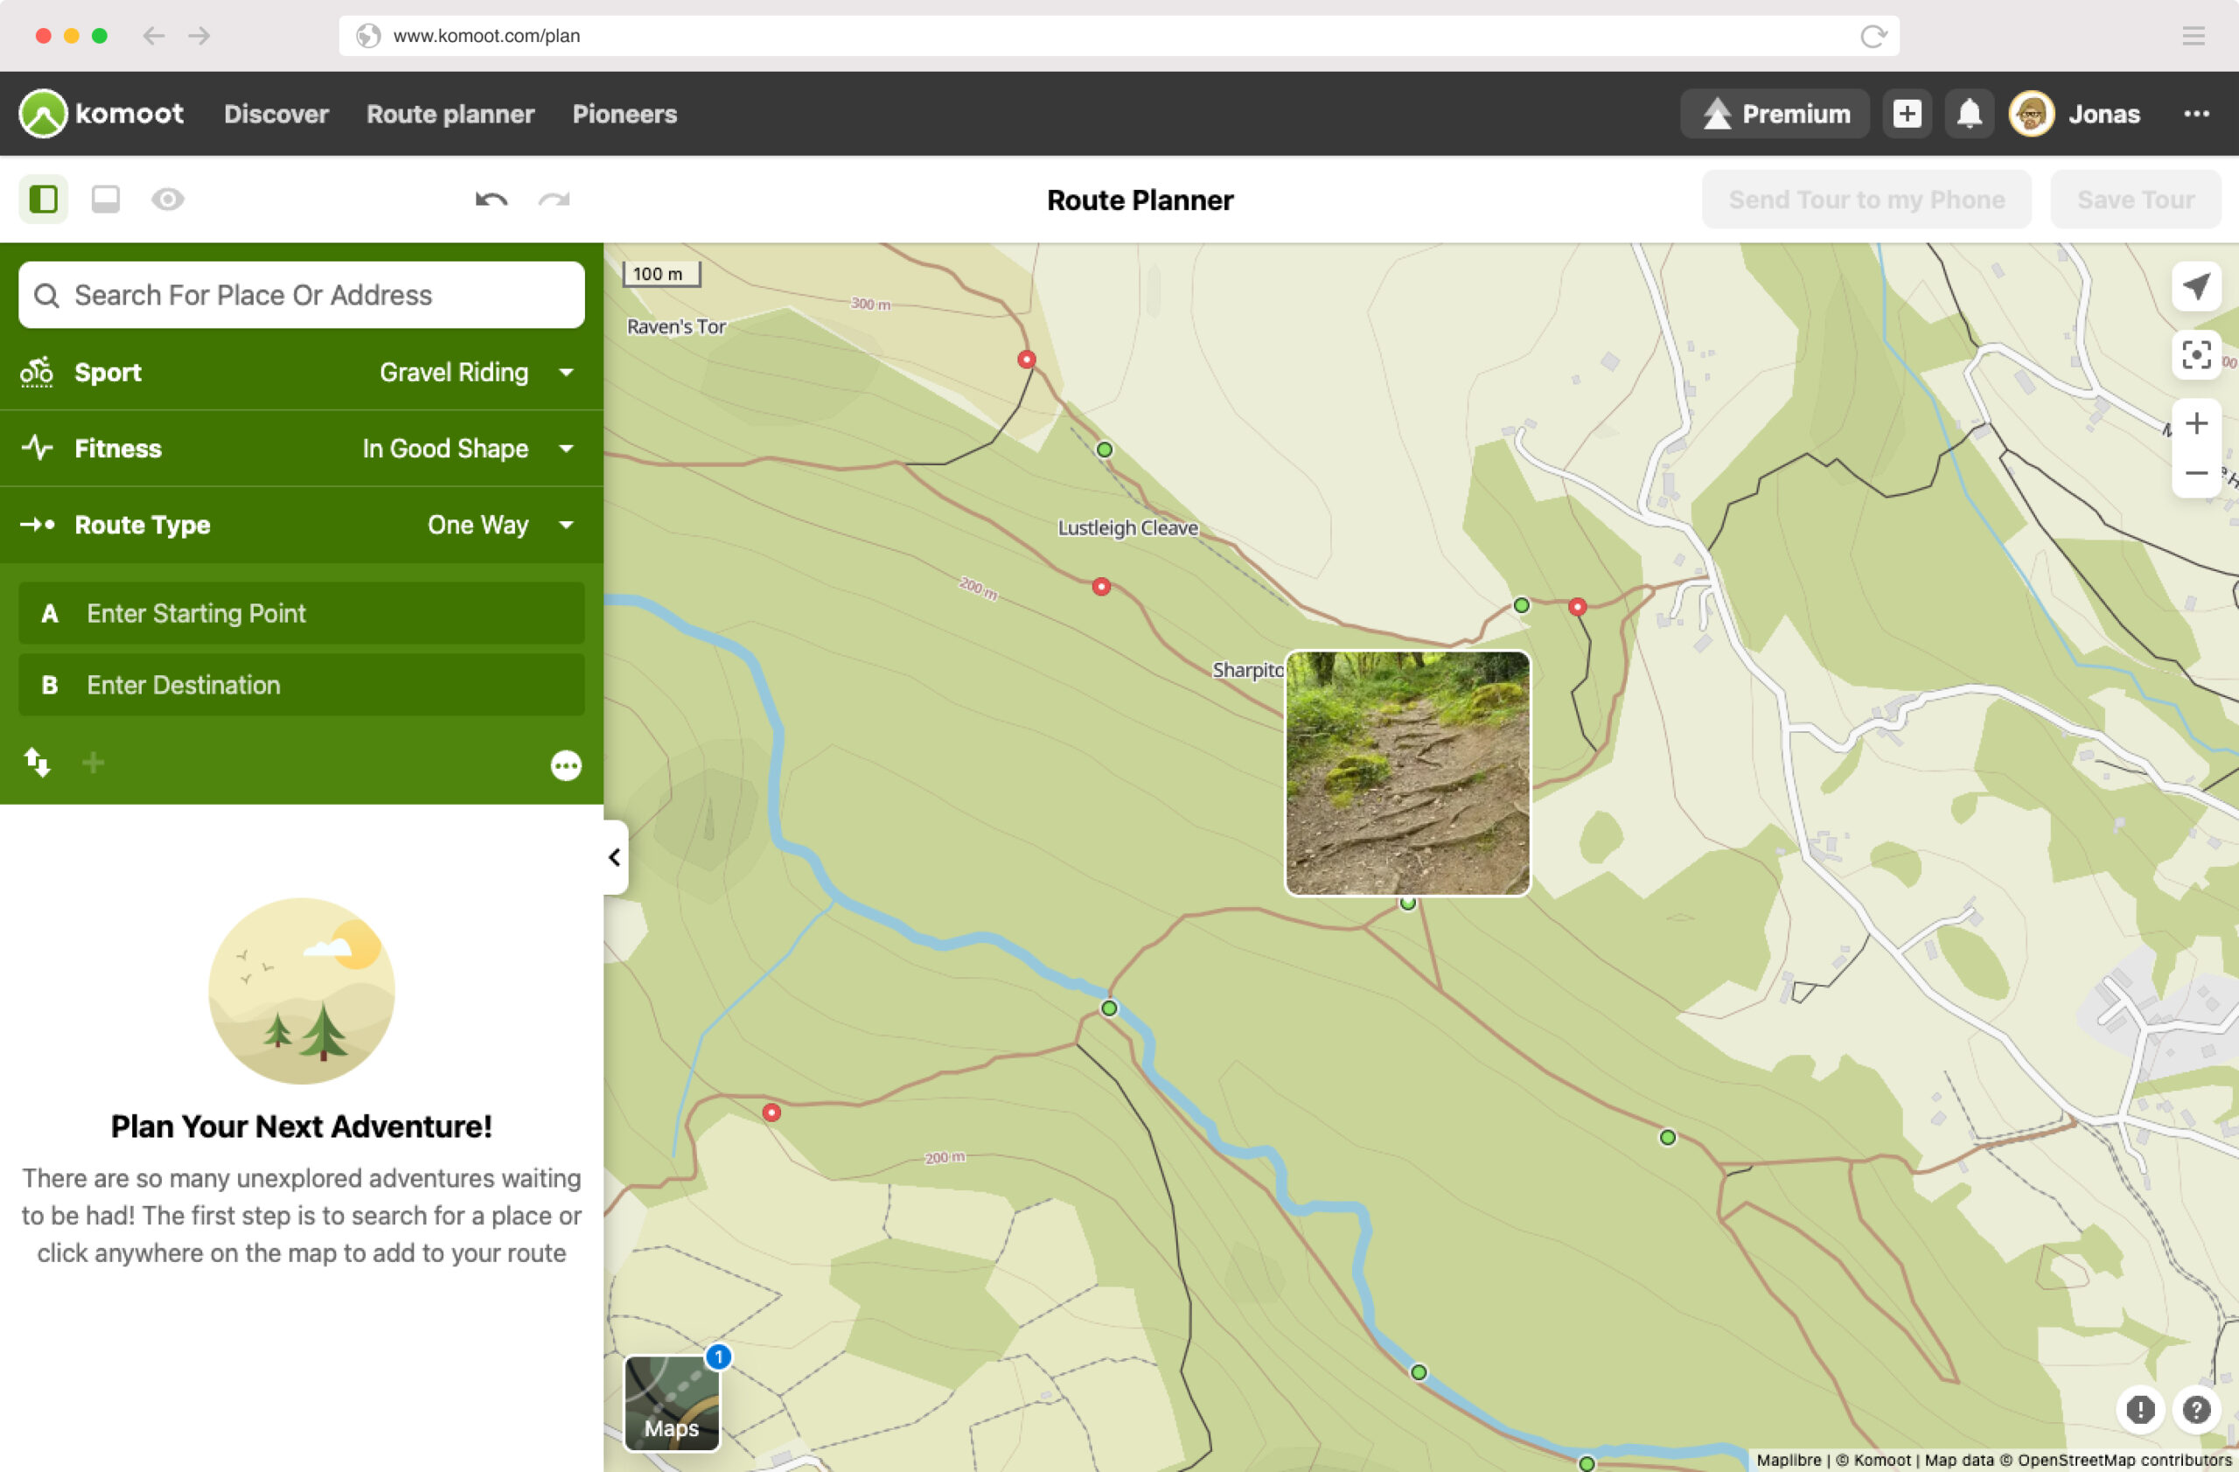This screenshot has width=2239, height=1472.
Task: Zoom in the map with plus
Action: [x=2196, y=424]
